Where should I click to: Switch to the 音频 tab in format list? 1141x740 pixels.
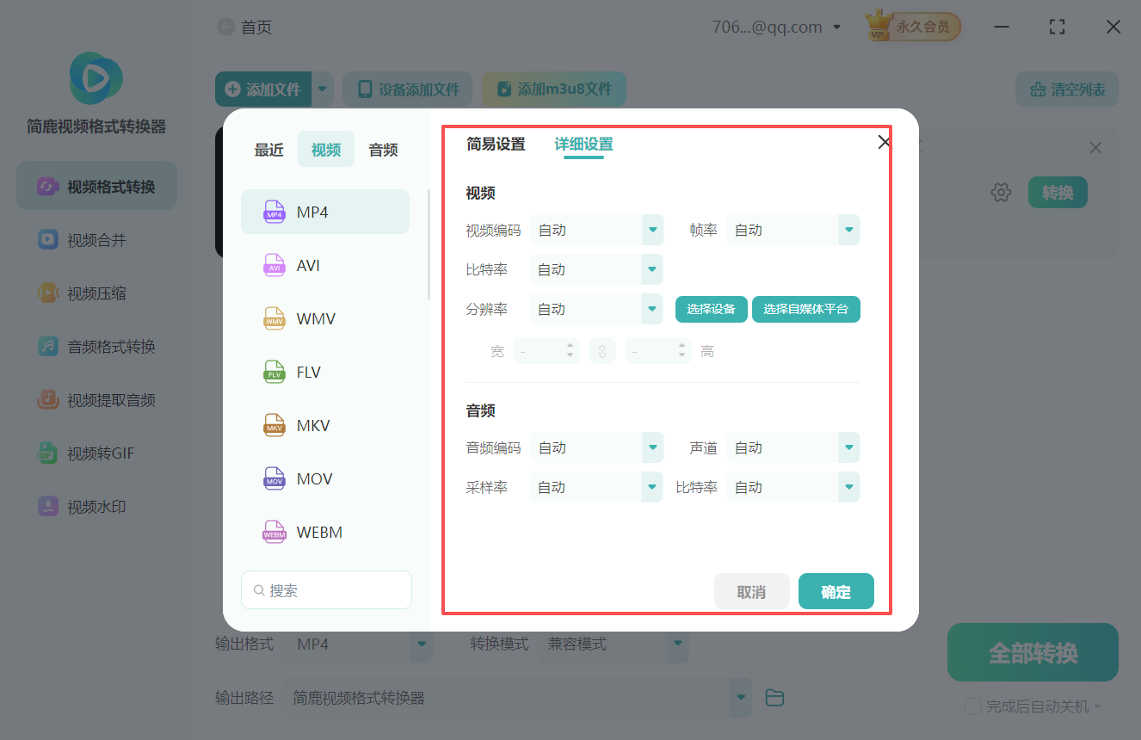[x=381, y=149]
